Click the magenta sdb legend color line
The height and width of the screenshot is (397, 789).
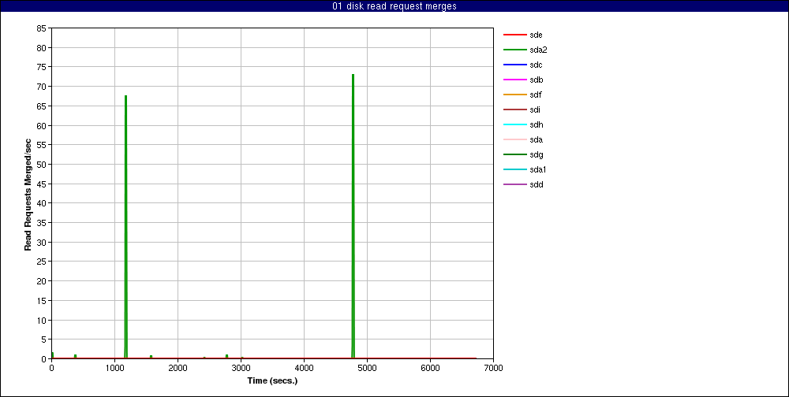coord(515,80)
